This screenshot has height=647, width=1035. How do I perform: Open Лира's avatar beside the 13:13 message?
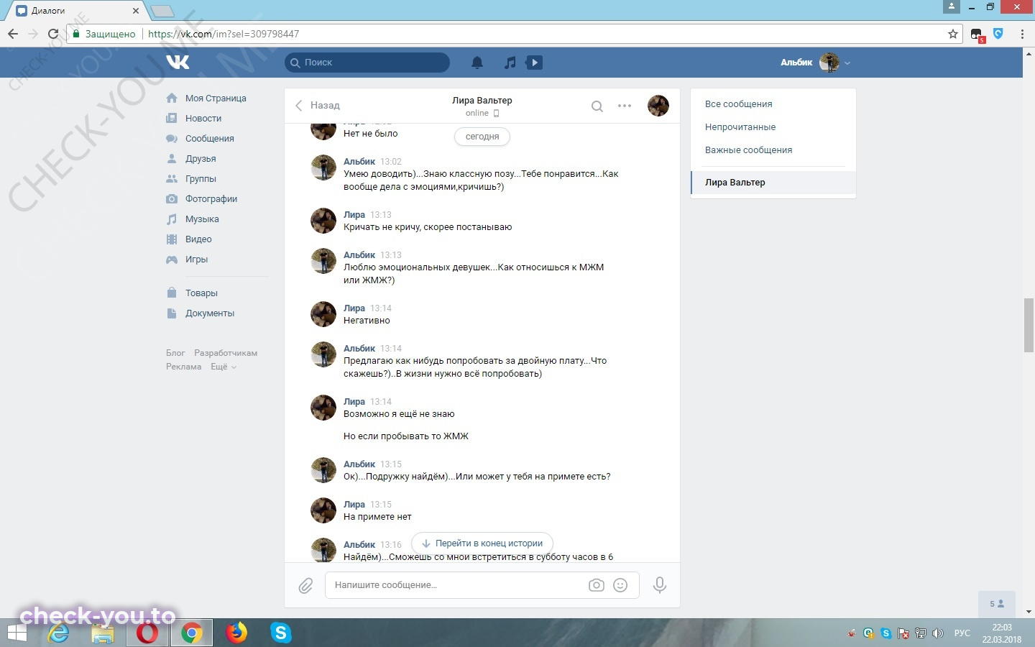[x=323, y=221]
